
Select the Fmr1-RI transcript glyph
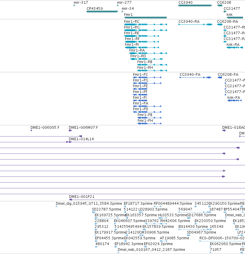(142, 48)
